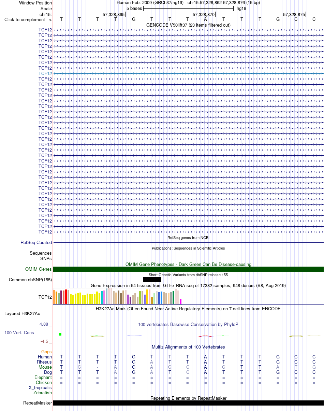The image size is (324, 411).
Task: Click the 57,328,870 position marker
Action: point(204,14)
